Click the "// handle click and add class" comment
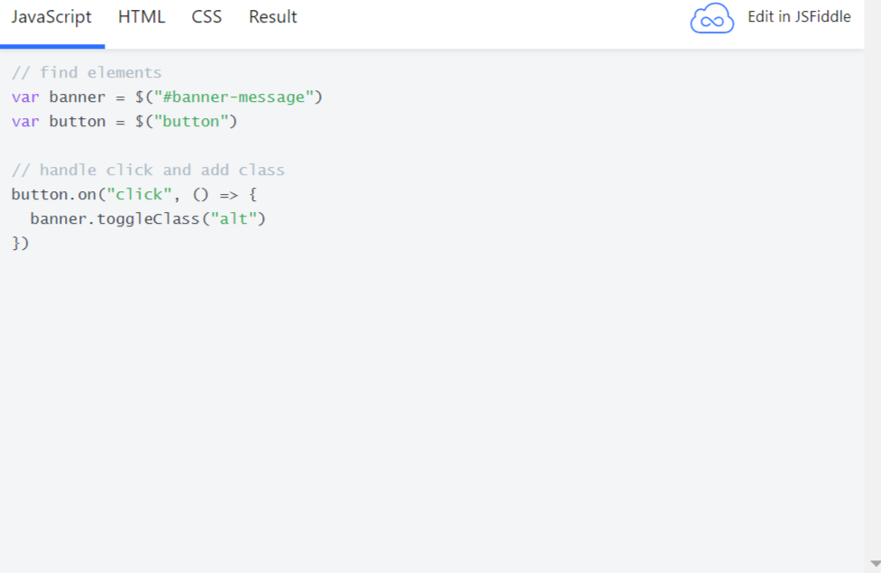 coord(148,171)
